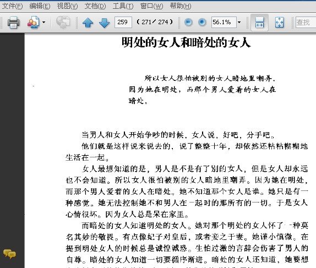
Task: Open the 文档(D) menu
Action: [x=95, y=6]
